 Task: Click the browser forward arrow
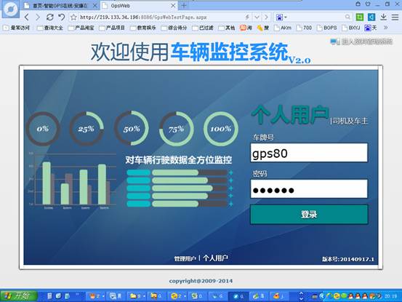click(38, 17)
